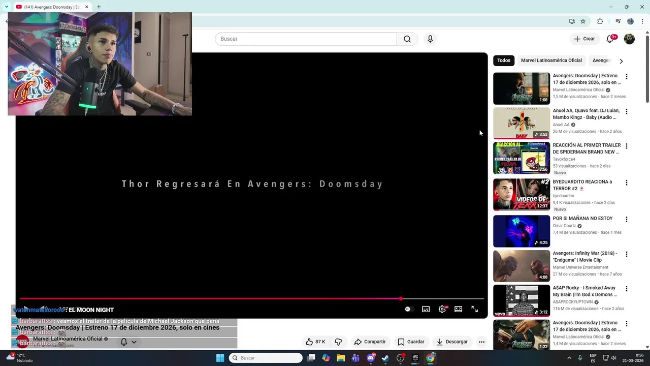Open Discord from taskbar
The image size is (650, 366).
(x=371, y=358)
